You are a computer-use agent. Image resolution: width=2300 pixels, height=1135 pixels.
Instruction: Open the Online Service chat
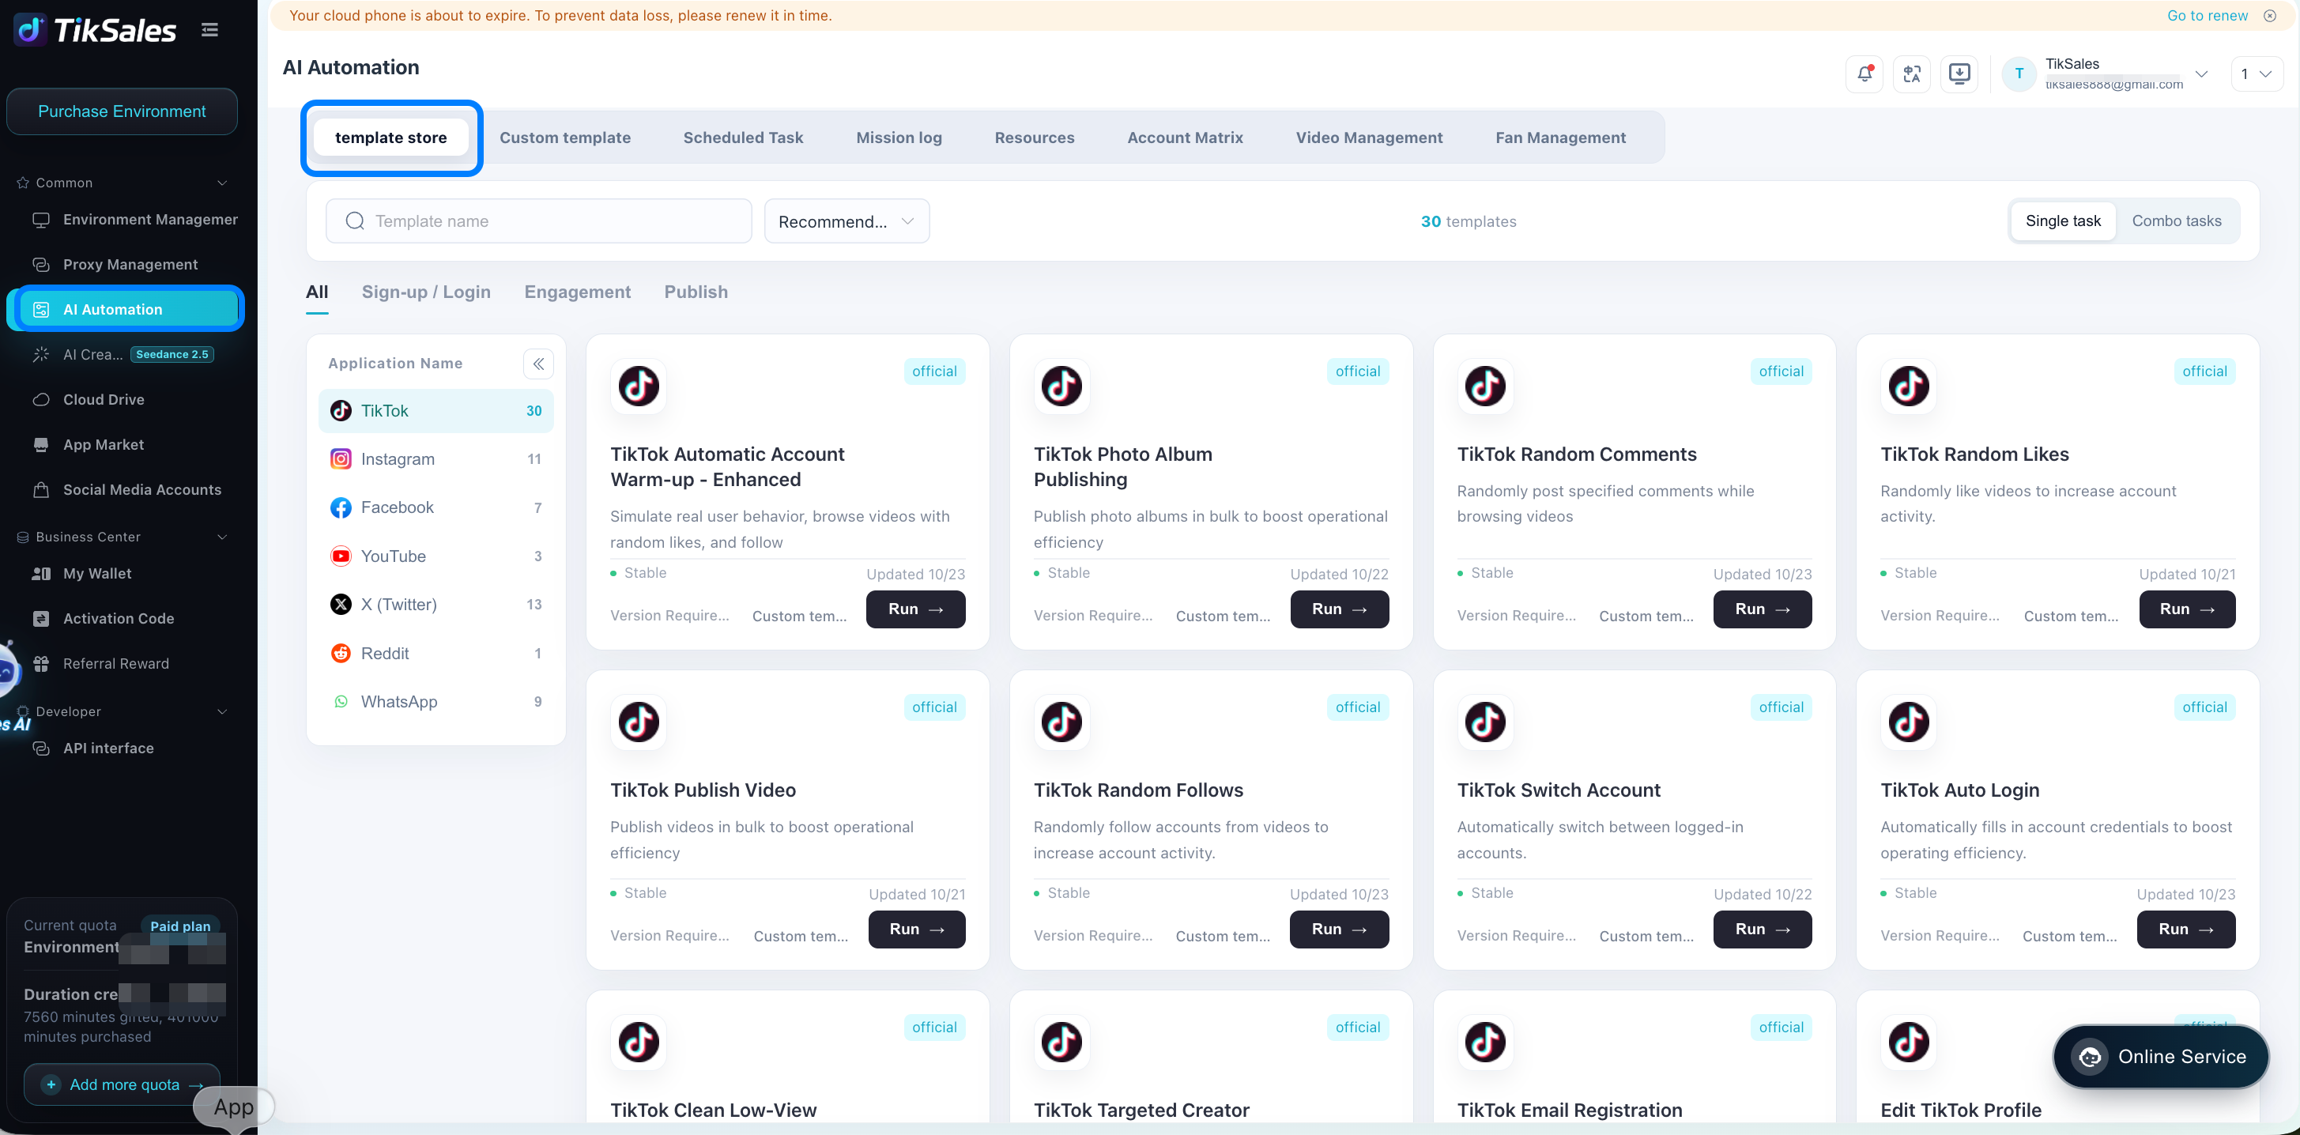point(2160,1057)
